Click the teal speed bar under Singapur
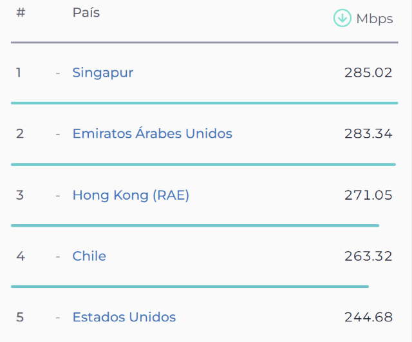 (x=205, y=103)
